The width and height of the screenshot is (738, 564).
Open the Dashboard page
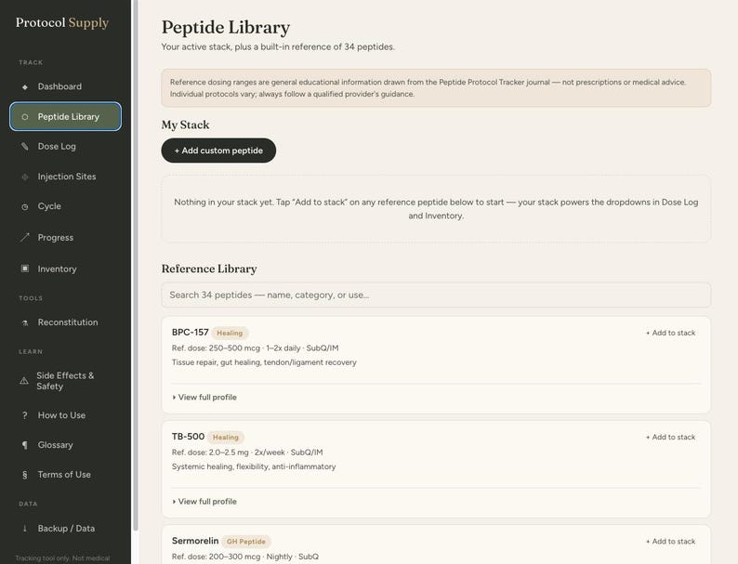click(x=65, y=86)
